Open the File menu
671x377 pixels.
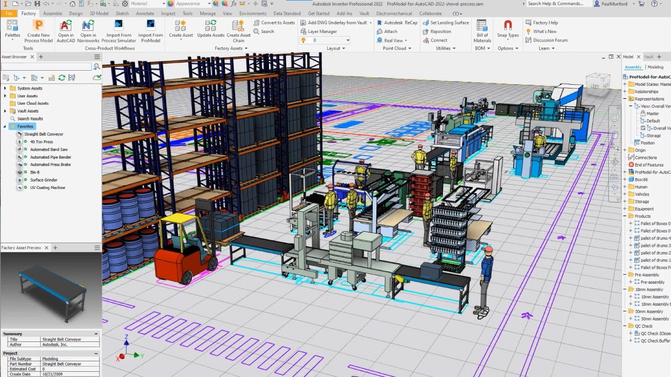click(9, 13)
